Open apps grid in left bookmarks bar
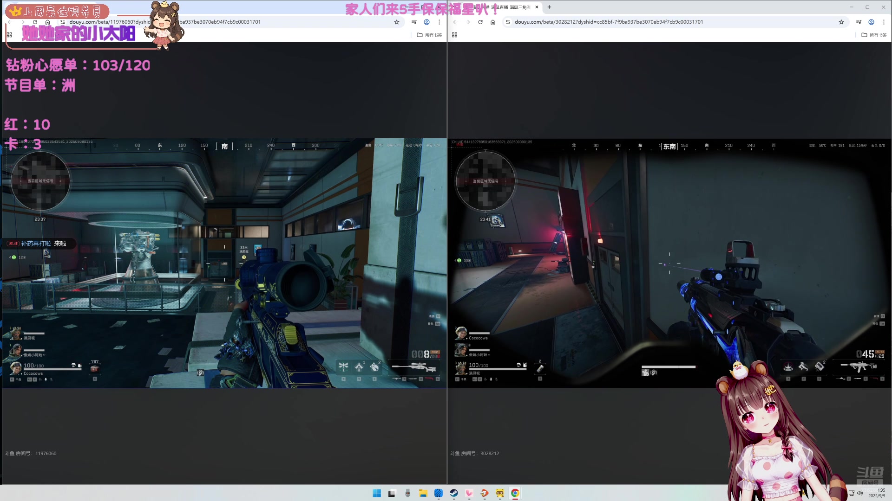 click(x=9, y=35)
